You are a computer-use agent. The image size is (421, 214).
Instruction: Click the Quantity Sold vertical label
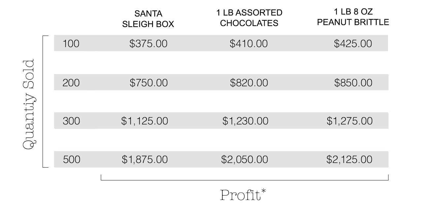[29, 104]
